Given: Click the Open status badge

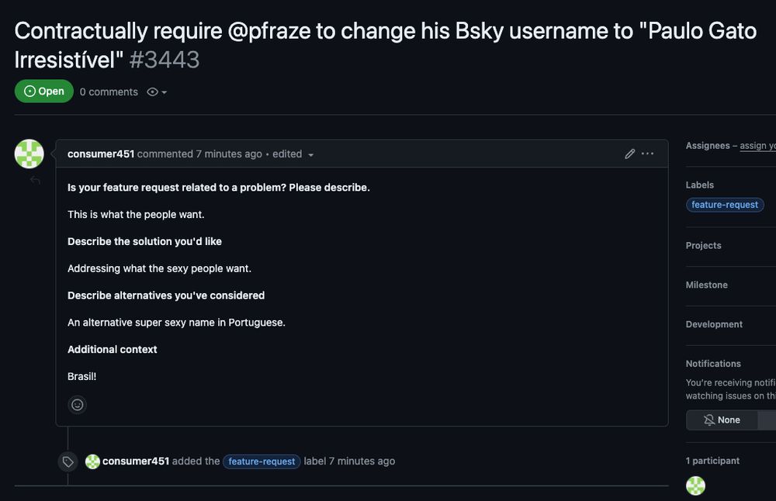Looking at the screenshot, I should point(44,91).
